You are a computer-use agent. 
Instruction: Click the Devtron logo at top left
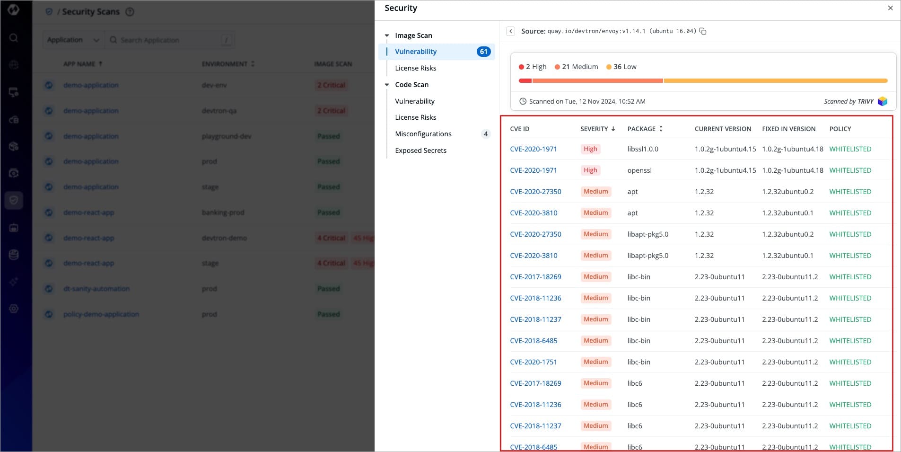[14, 10]
